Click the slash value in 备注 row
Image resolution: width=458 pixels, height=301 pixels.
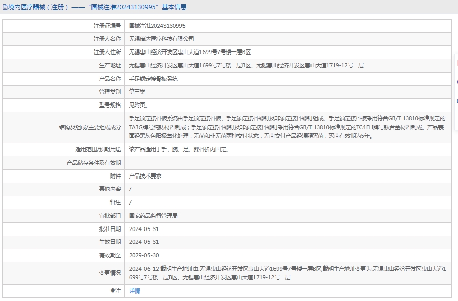130,202
